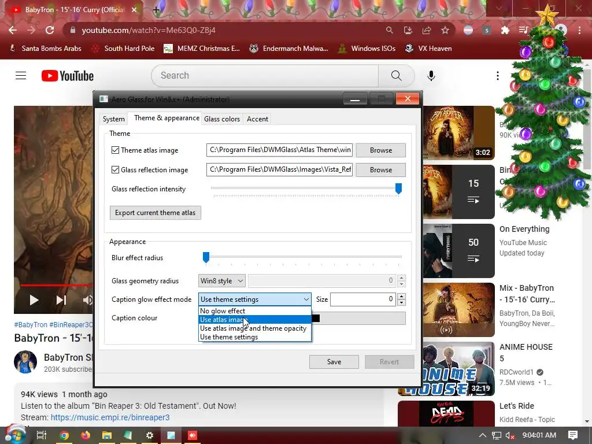
Task: Browse for the theme atlas image
Action: tap(380, 150)
